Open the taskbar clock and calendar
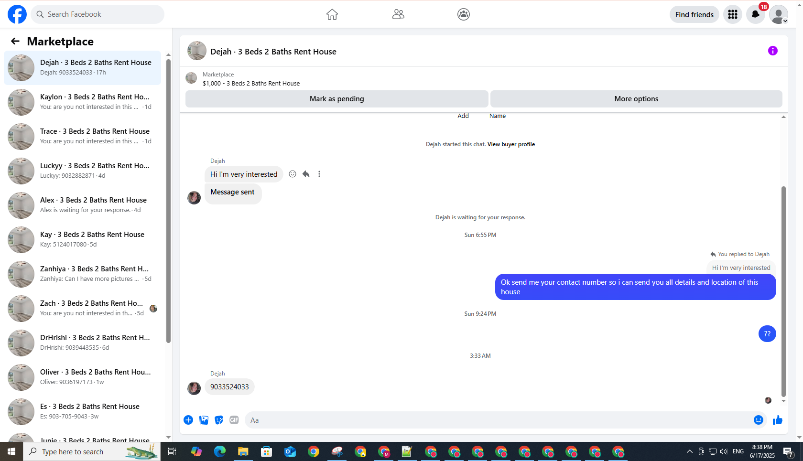This screenshot has width=803, height=461. point(762,451)
